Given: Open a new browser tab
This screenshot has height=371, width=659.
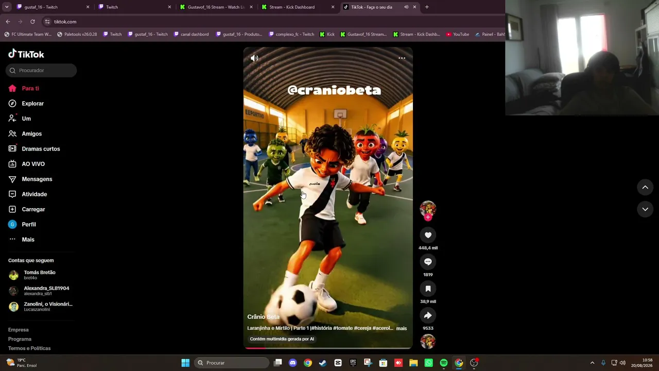Looking at the screenshot, I should coord(427,7).
